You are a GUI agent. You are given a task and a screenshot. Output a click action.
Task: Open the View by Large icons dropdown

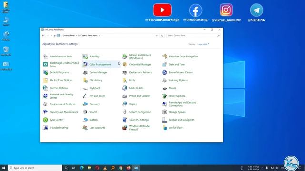coord(203,44)
